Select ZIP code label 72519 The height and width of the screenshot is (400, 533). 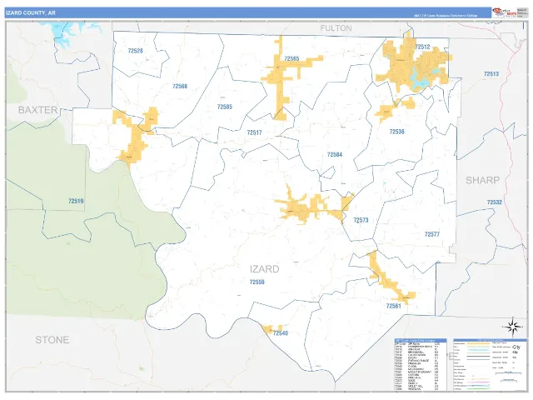[76, 201]
